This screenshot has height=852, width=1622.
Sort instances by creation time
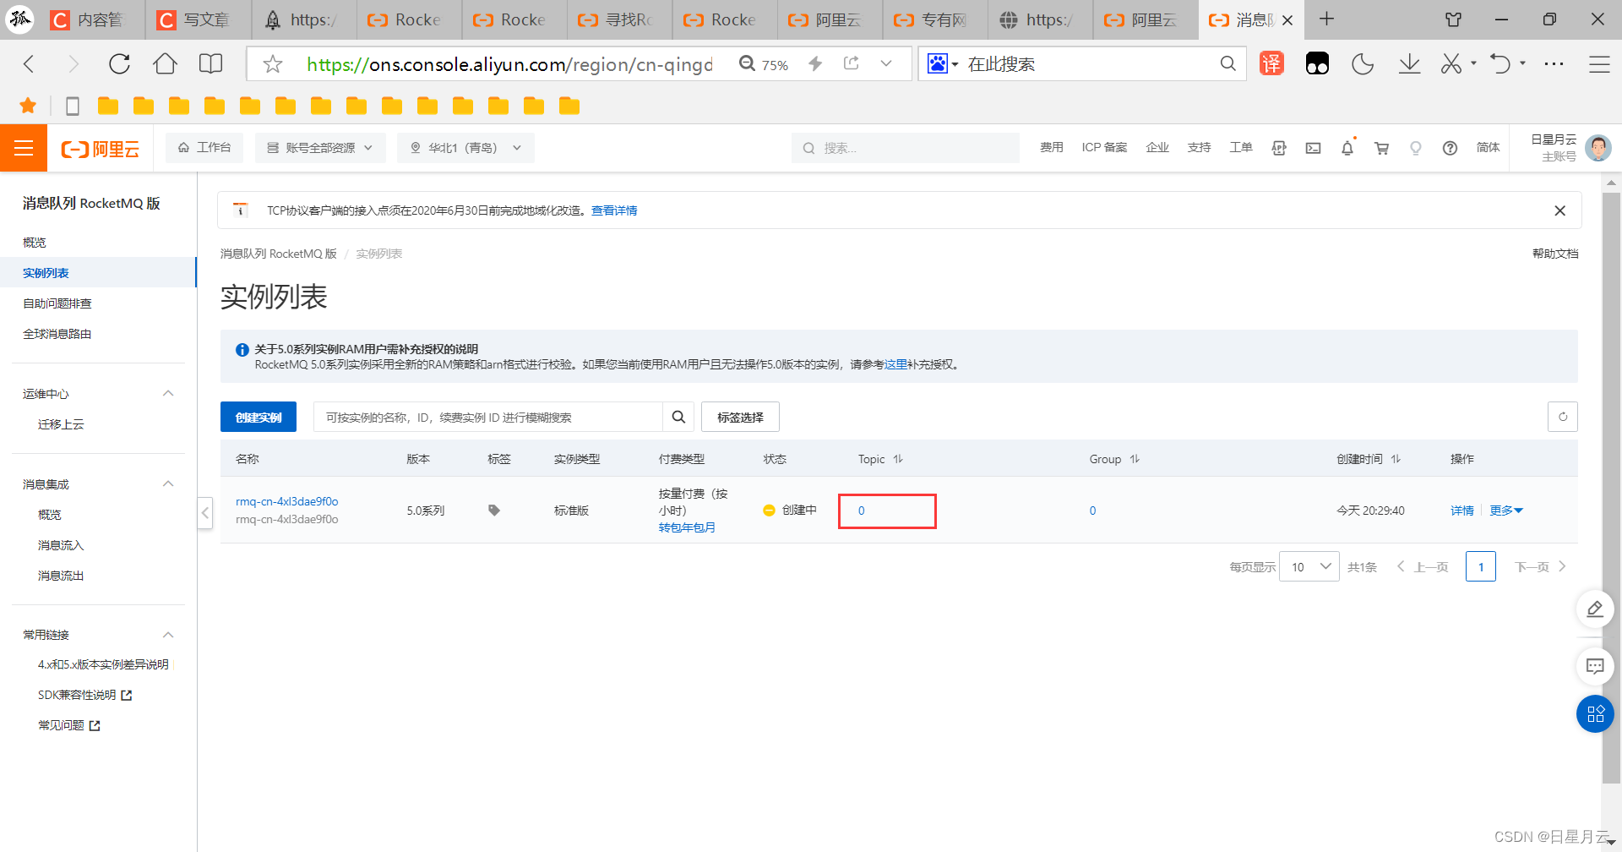click(1396, 459)
